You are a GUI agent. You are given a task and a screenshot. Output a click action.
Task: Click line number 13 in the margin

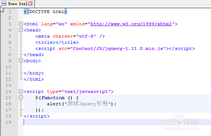click(8, 85)
